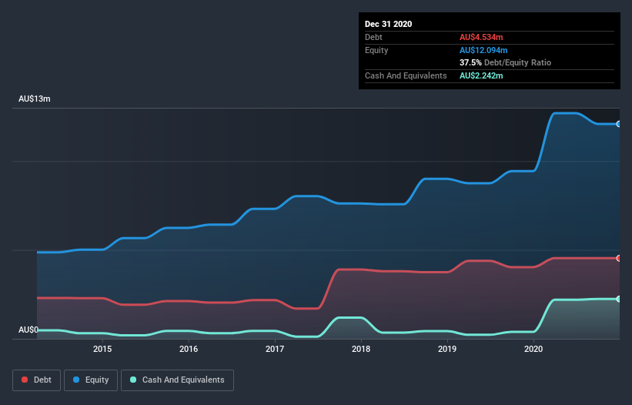The height and width of the screenshot is (405, 632).
Task: Click the 2019 x-axis label
Action: [x=447, y=349]
